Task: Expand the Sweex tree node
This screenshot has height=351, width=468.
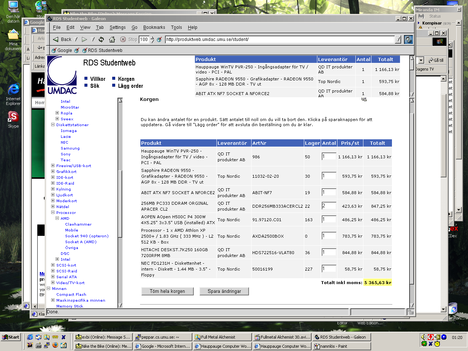Action: coord(57,119)
